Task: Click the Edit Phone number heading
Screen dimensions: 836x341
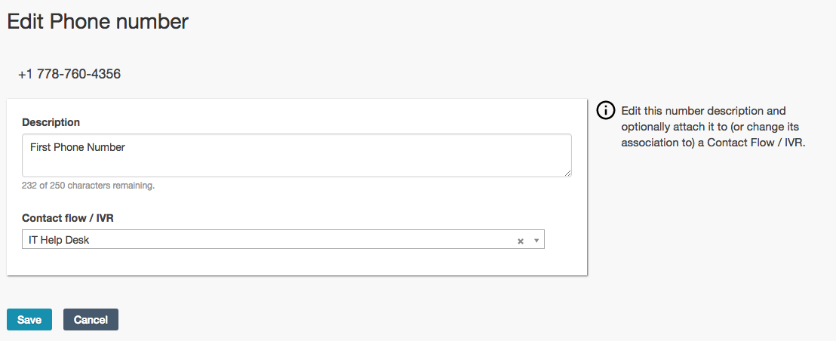Action: [x=98, y=22]
